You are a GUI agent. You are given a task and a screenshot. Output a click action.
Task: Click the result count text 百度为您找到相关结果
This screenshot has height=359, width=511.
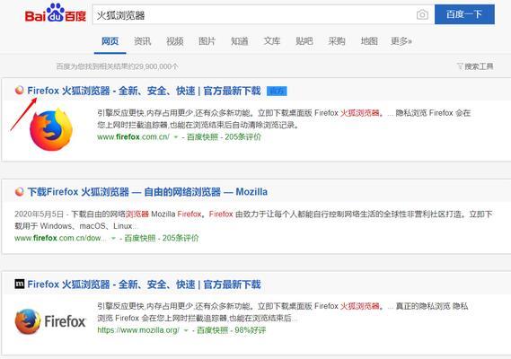(x=117, y=66)
